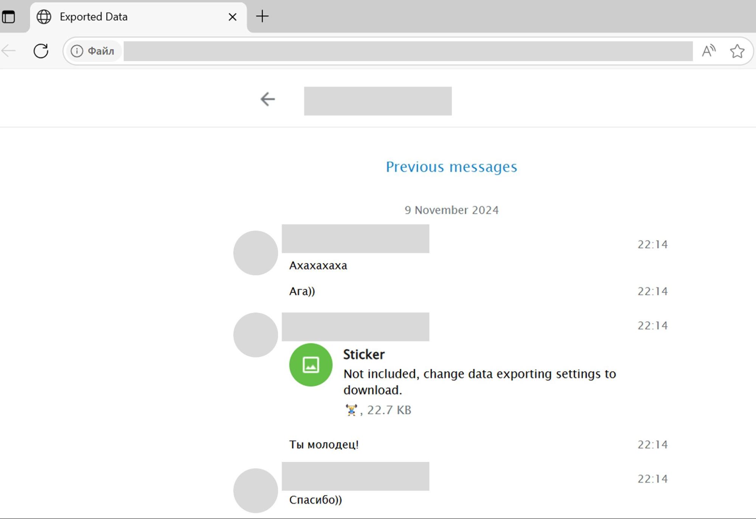Click the trophy emoji next to the file size
Viewport: 756px width, 519px height.
click(x=351, y=409)
